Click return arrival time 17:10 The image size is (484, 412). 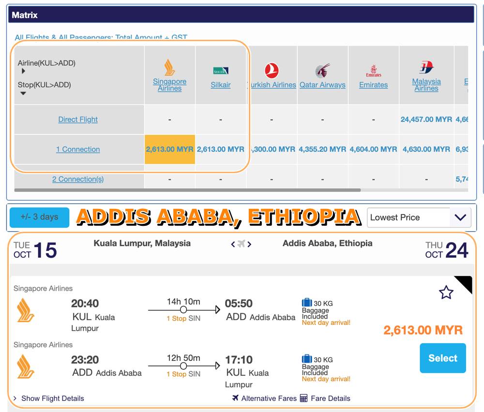(239, 360)
